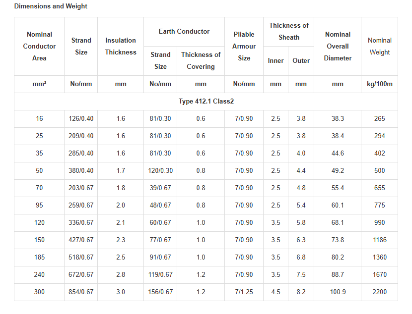Click earth strand cell '39/0.67'

160,188
